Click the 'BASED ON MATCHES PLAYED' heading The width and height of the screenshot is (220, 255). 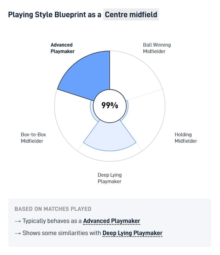coord(53,209)
